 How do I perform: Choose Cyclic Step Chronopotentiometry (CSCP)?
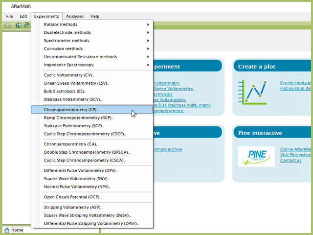coord(92,134)
